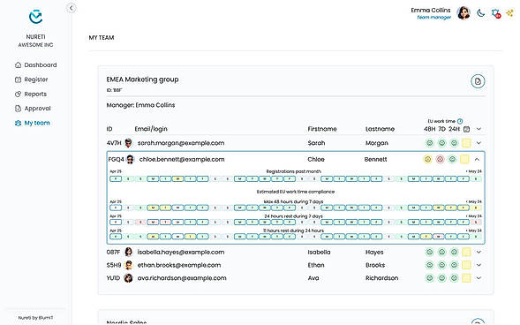The height and width of the screenshot is (325, 520).
Task: Open Emma Collins profile avatar
Action: pos(463,13)
